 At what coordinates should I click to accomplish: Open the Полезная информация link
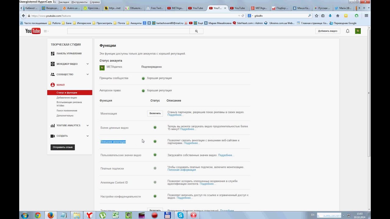[x=182, y=170]
